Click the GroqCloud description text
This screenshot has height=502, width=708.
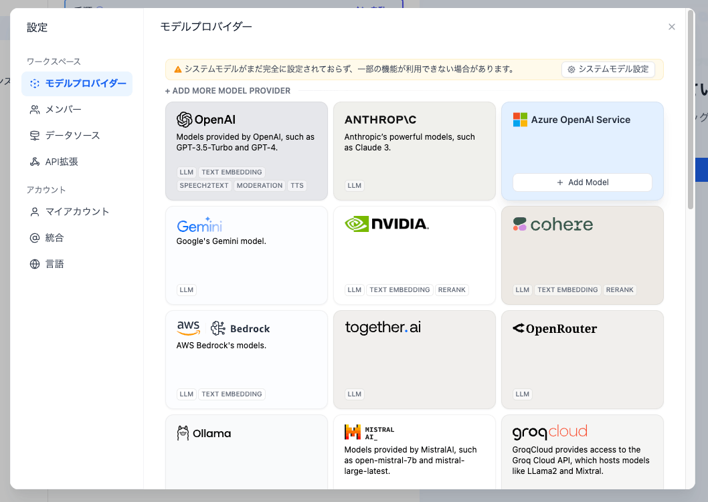point(581,460)
